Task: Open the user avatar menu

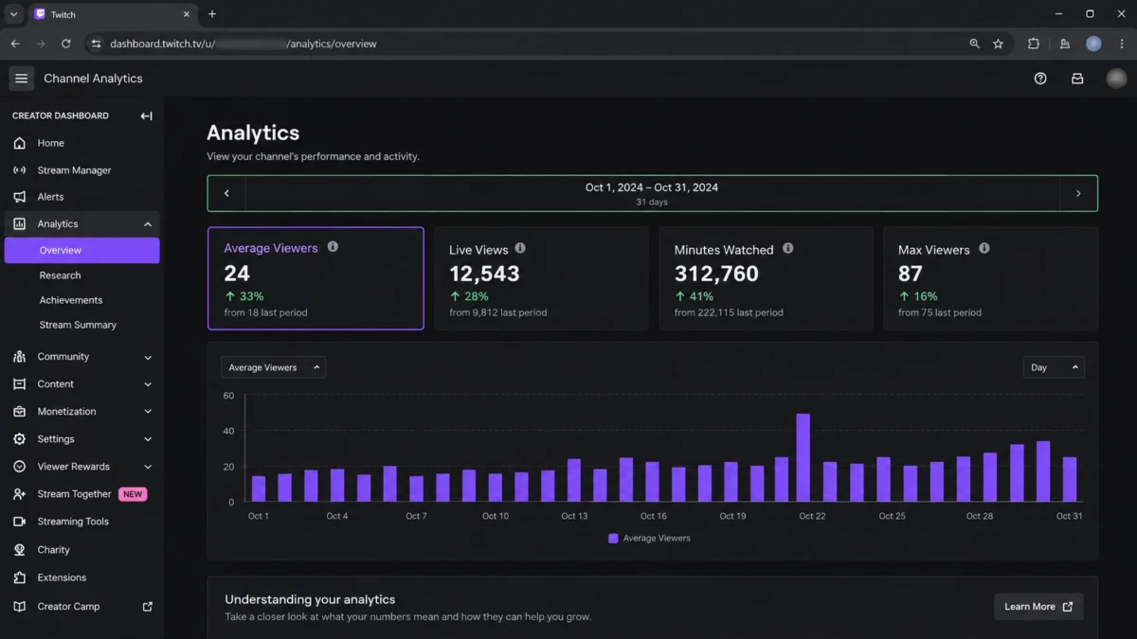Action: pos(1116,79)
